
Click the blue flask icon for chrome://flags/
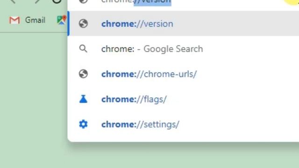point(83,99)
